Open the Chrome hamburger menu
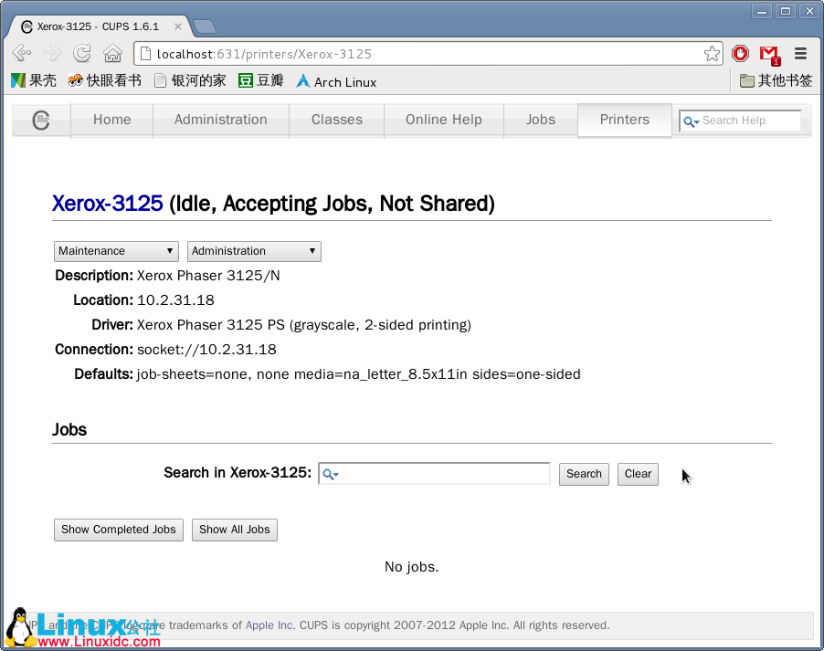The width and height of the screenshot is (824, 651). coord(800,54)
